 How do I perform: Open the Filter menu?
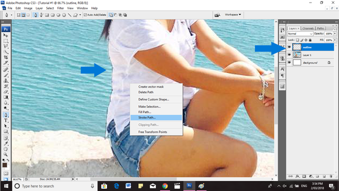tap(60, 8)
